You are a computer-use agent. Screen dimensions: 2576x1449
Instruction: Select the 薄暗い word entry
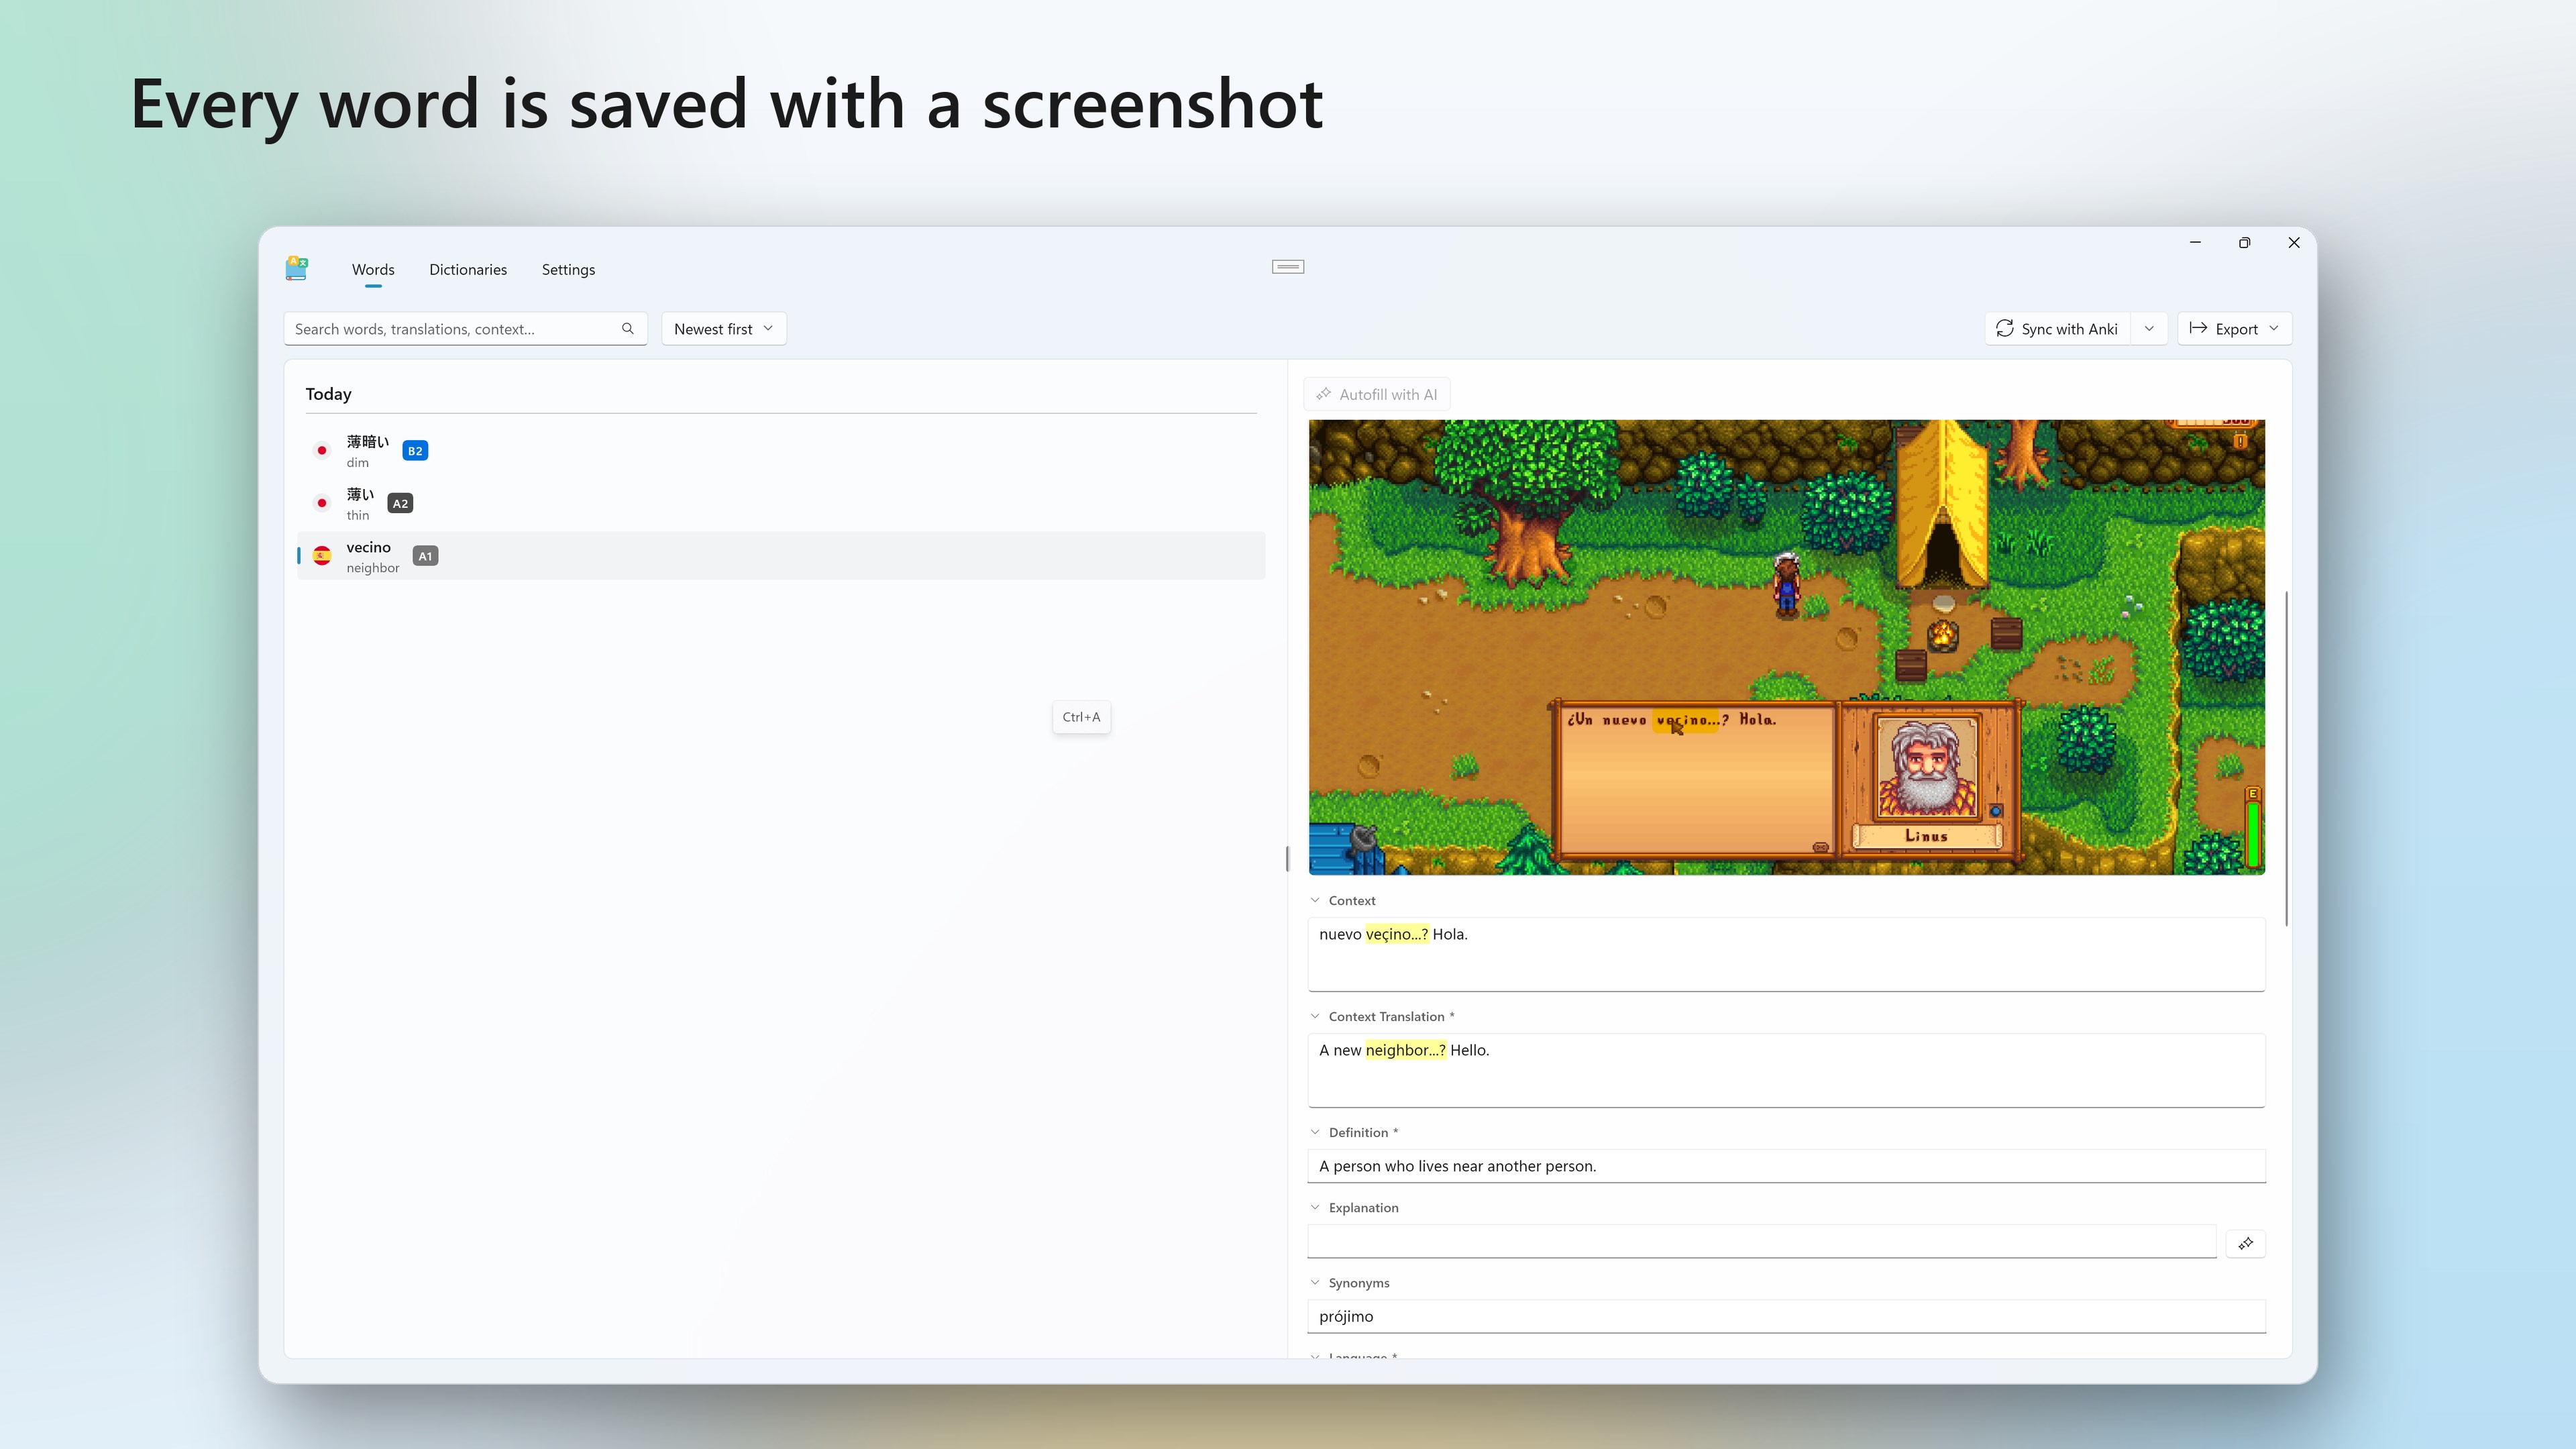point(781,451)
